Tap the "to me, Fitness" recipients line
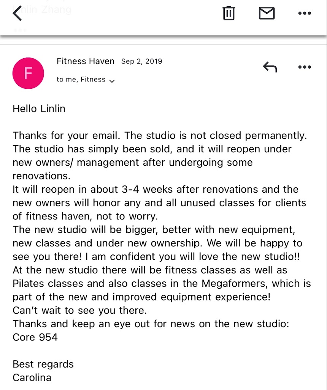 point(81,80)
